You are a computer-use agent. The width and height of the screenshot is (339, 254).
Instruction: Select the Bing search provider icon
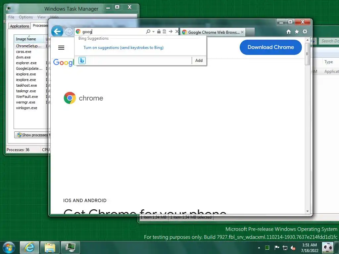(82, 61)
